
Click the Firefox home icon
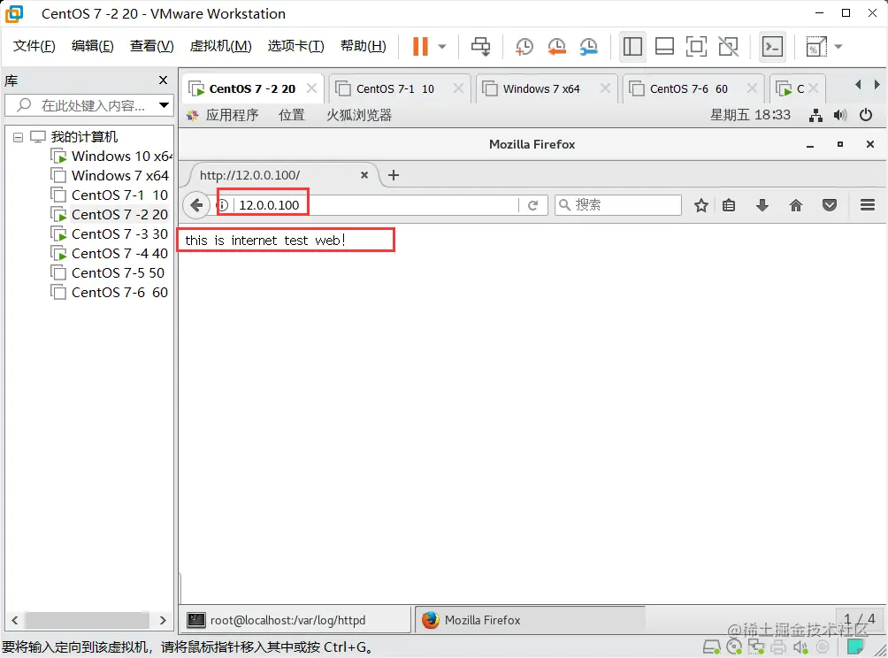pos(795,204)
